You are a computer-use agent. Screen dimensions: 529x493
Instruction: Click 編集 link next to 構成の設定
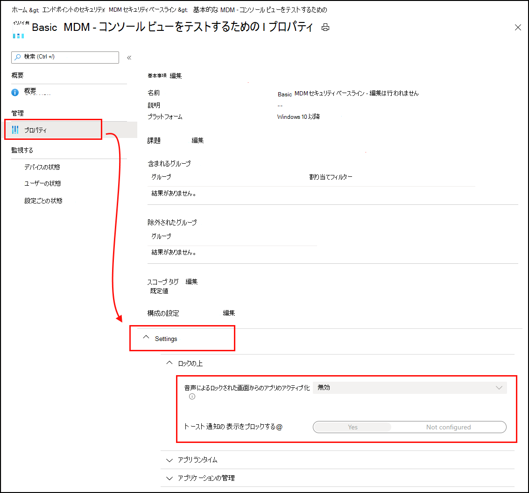229,313
